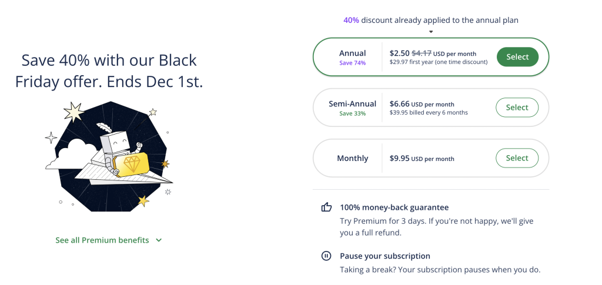Choose the Annual plan card label
The image size is (602, 285).
[x=353, y=53]
